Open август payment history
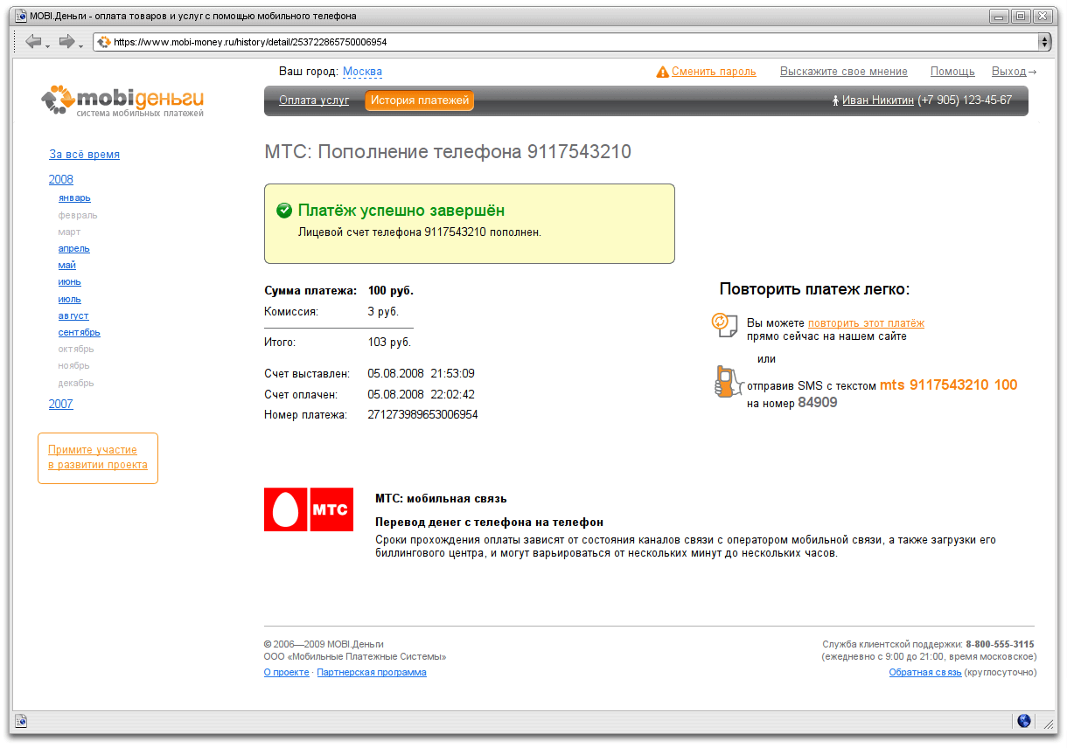 73,316
